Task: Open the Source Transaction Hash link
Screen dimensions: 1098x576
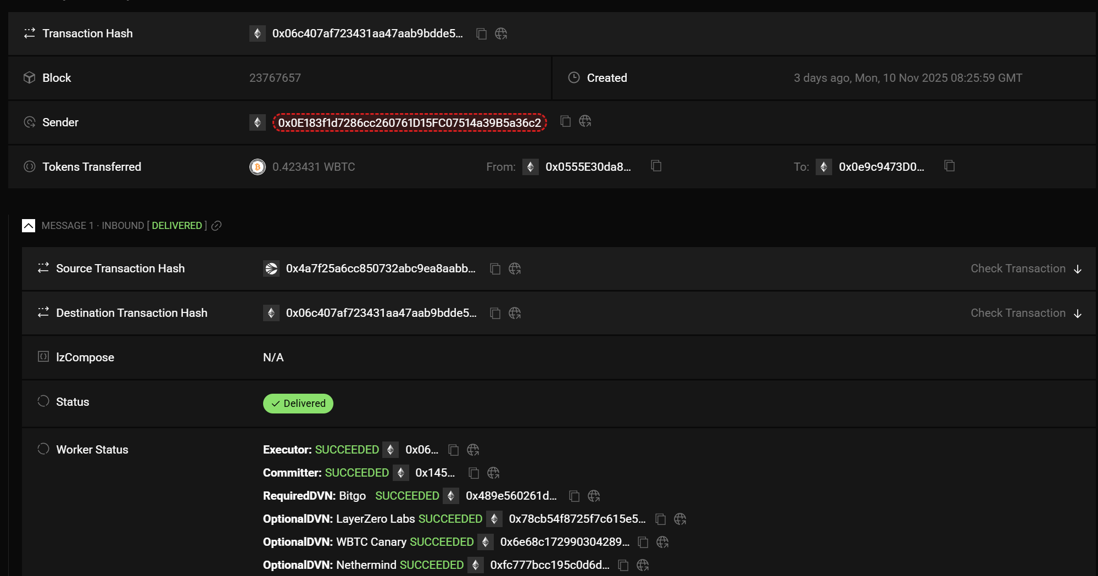Action: click(381, 269)
